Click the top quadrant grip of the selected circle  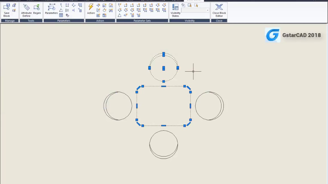(163, 54)
